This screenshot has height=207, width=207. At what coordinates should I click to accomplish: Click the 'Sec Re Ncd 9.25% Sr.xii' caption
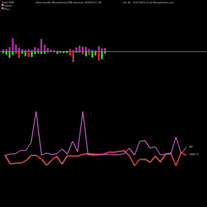pos(137,2)
